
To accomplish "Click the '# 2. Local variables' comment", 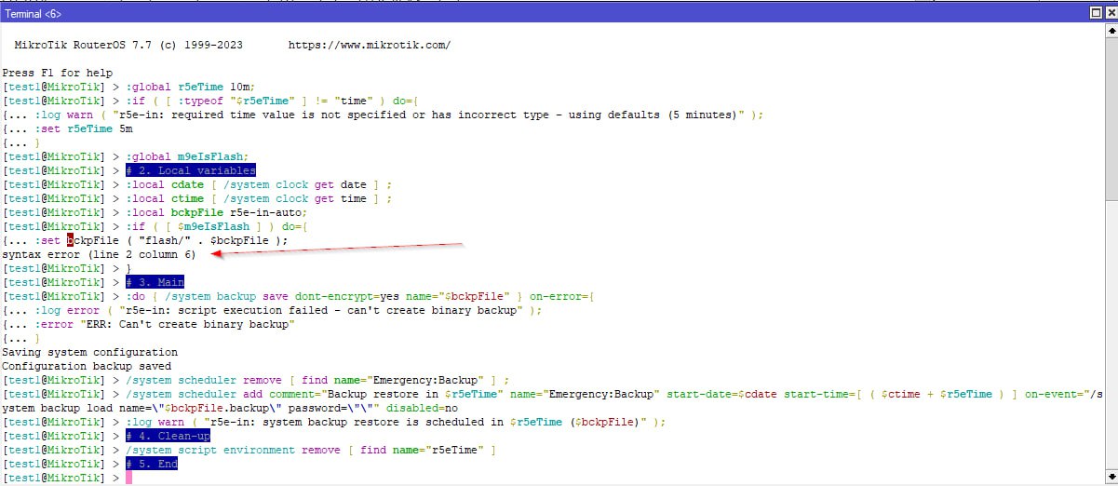I will (190, 170).
